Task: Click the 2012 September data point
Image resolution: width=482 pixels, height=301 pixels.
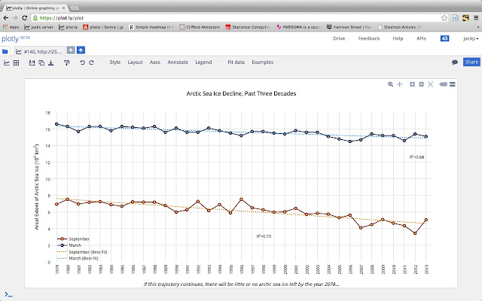Action: [415, 233]
